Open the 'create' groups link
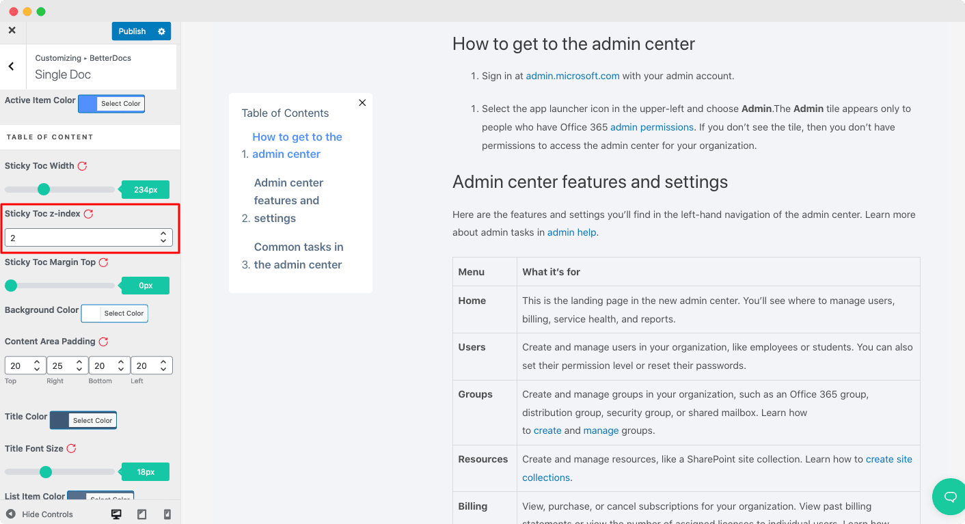Viewport: 965px width, 524px height. (547, 430)
